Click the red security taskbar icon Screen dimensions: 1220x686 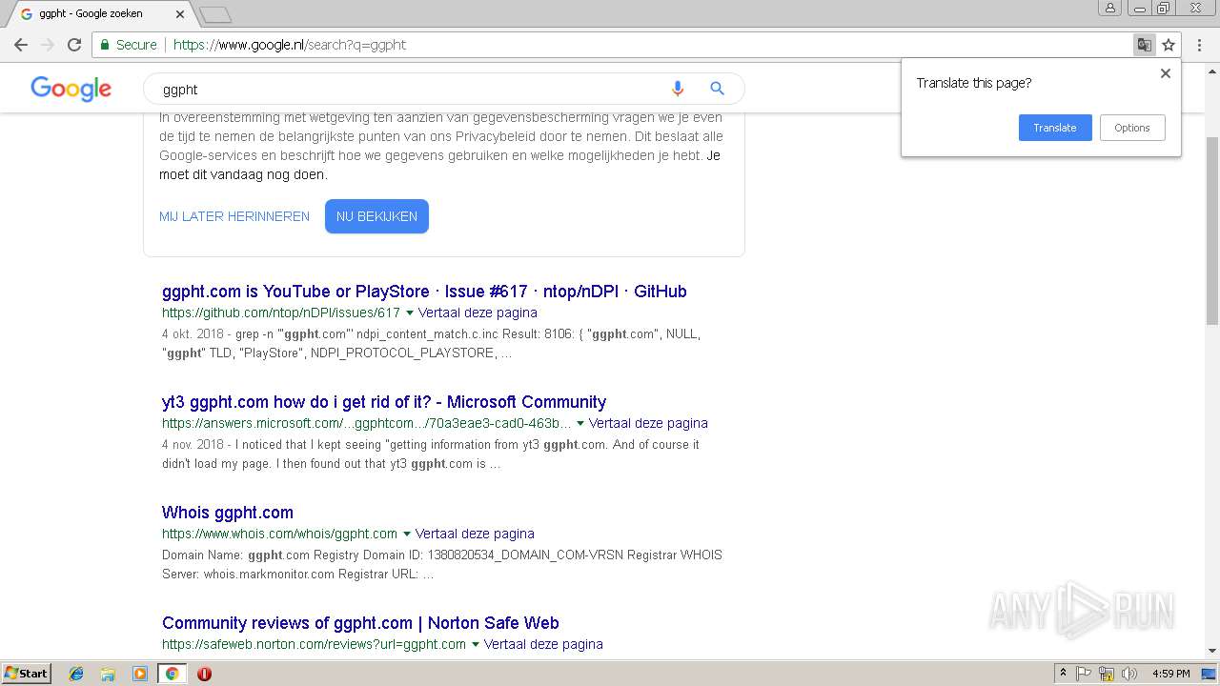pyautogui.click(x=204, y=674)
